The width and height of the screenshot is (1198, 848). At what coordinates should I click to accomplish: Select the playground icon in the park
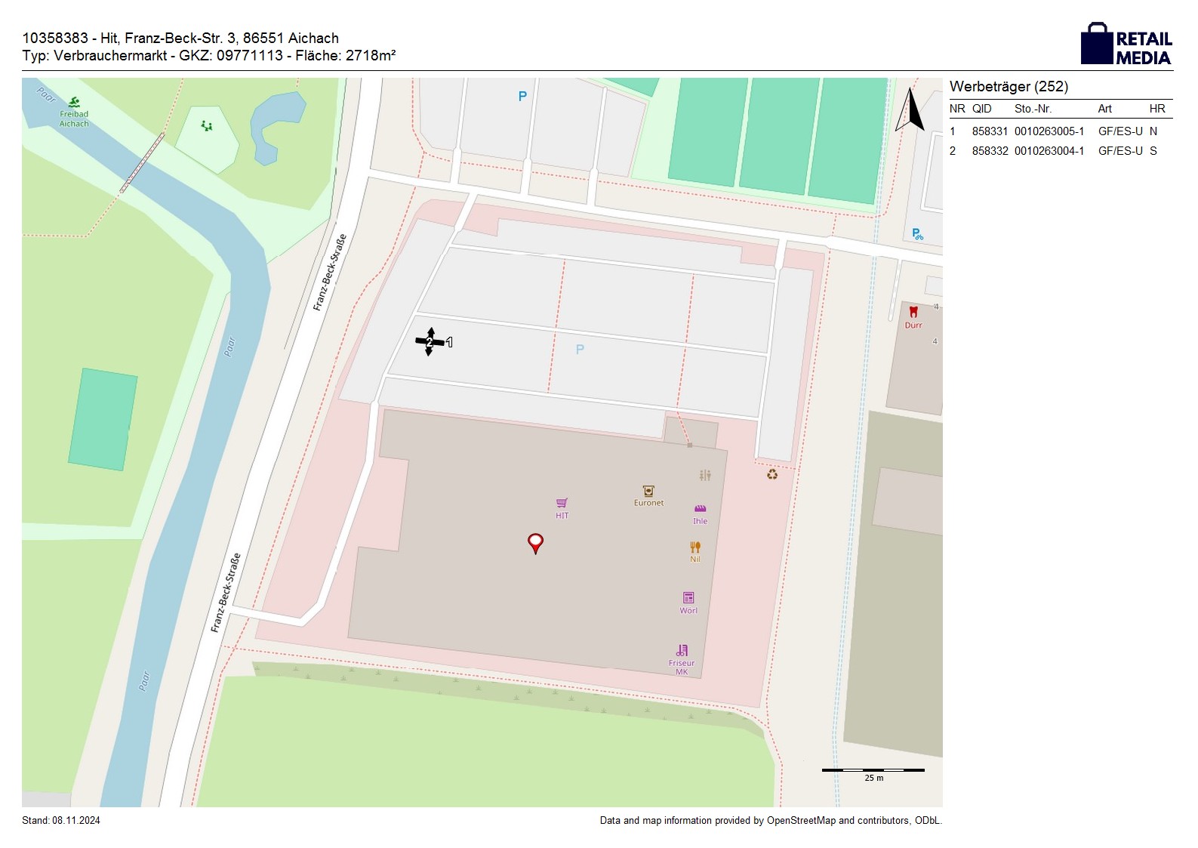[207, 126]
